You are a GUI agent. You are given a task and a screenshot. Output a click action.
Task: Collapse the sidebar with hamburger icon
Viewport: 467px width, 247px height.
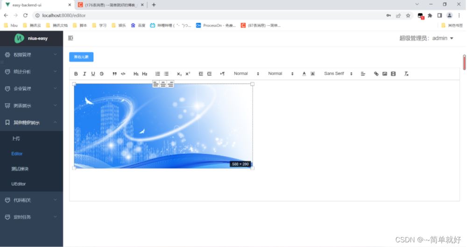pos(71,38)
